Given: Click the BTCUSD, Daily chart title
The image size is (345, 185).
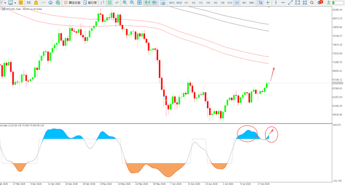Looking at the screenshot, I should coord(24,9).
